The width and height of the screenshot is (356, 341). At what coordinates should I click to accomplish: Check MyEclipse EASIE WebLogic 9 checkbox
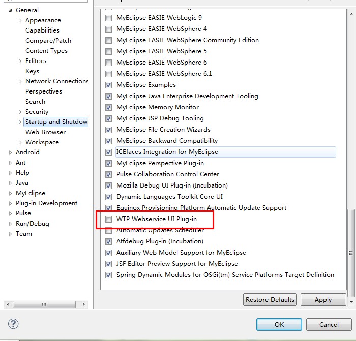tap(108, 18)
